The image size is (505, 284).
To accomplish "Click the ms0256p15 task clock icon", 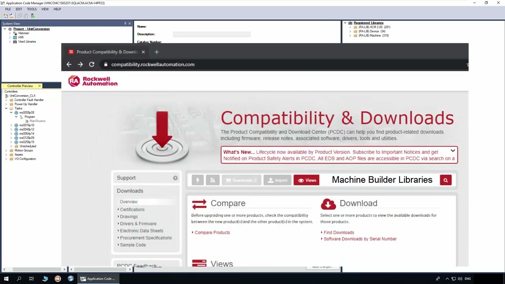I will 16,142.
